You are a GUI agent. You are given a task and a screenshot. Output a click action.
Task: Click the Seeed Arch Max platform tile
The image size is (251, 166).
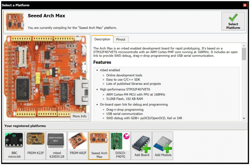99,146
